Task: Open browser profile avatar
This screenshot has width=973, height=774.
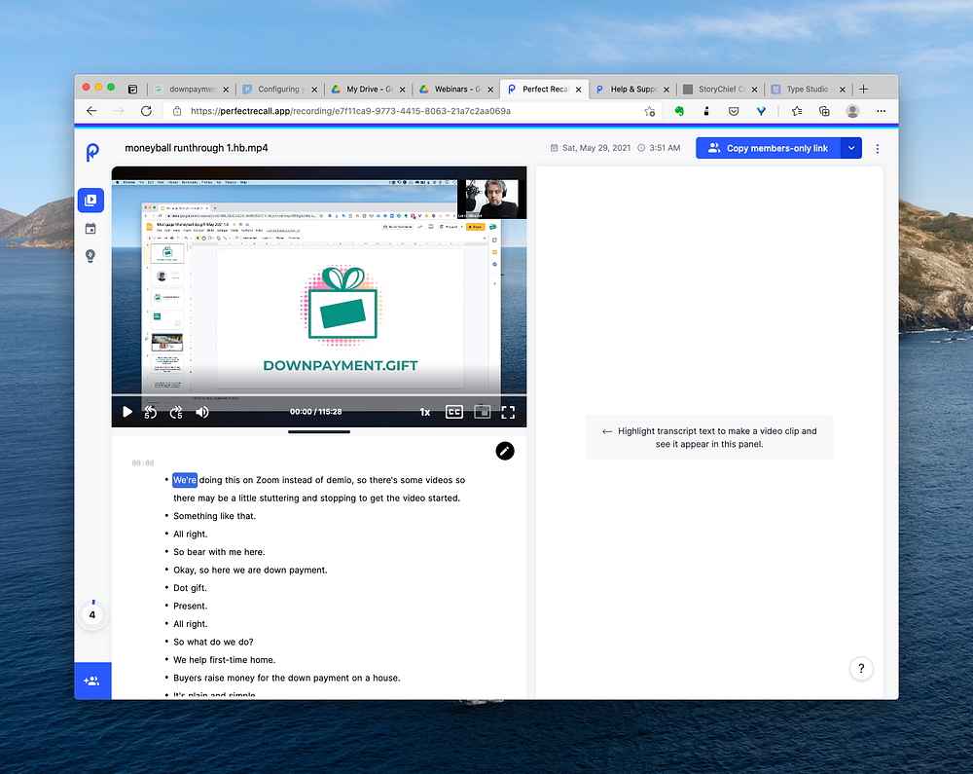Action: (x=852, y=111)
